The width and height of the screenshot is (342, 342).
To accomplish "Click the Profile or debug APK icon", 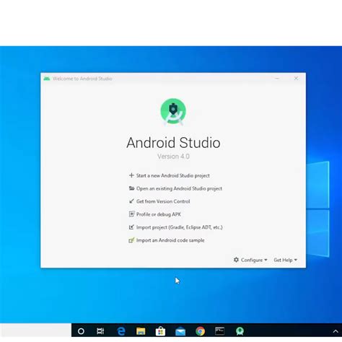I will (131, 214).
